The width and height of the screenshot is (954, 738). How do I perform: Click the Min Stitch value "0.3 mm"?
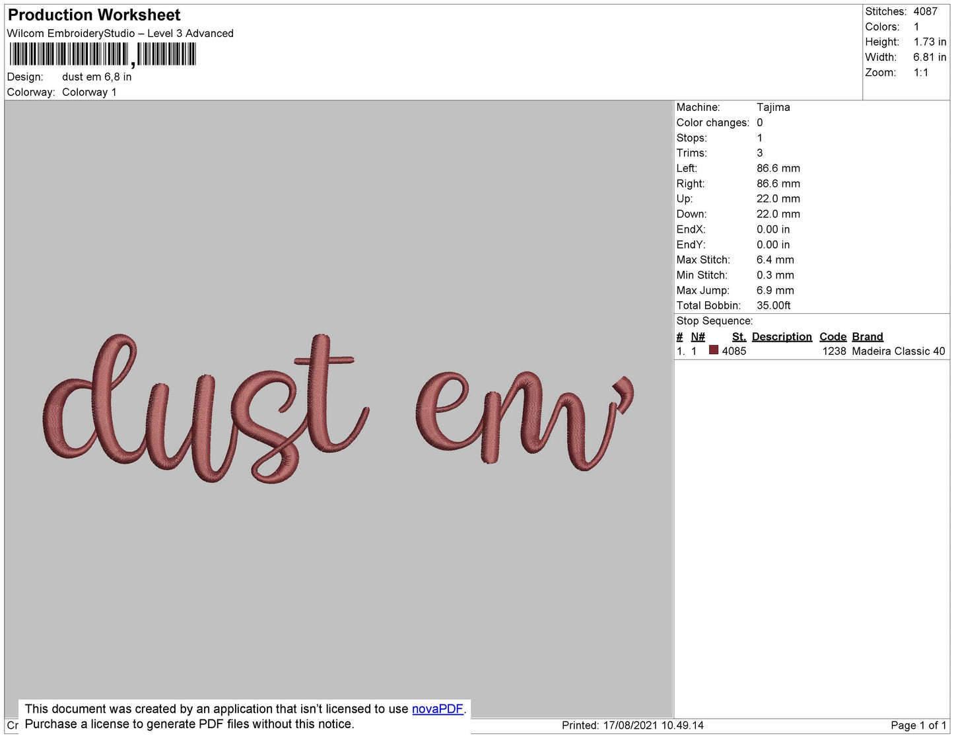pos(775,276)
